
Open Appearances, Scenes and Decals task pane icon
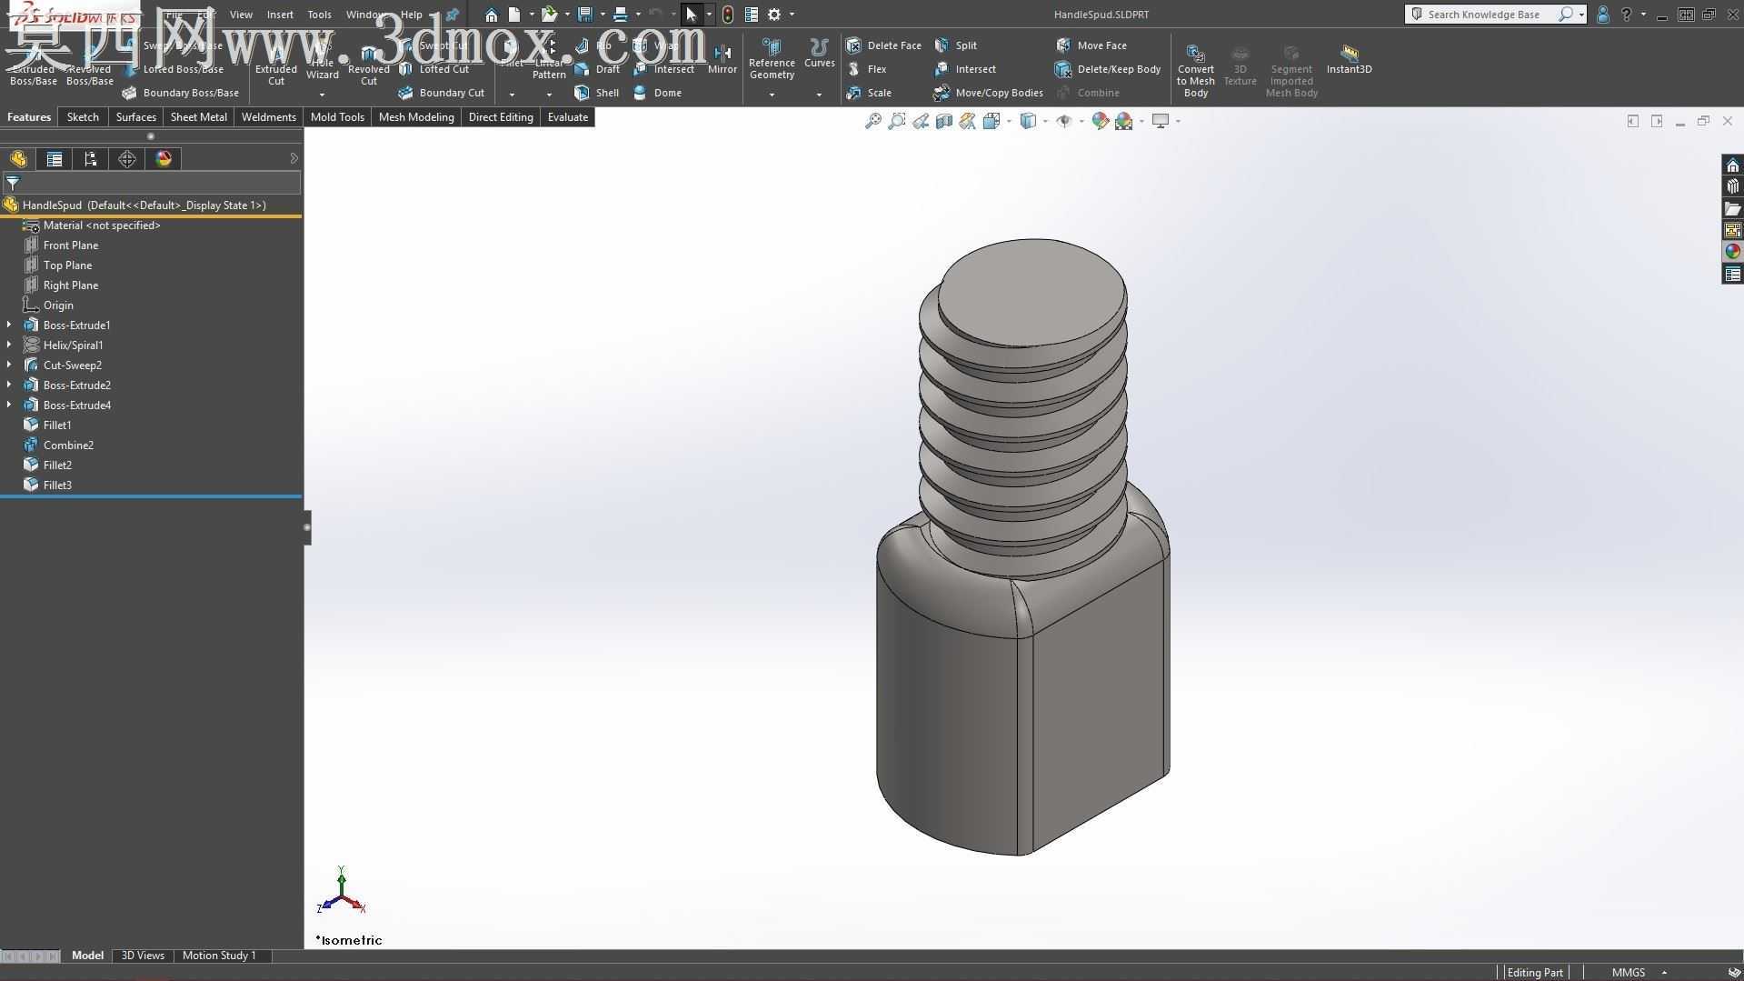tap(1733, 252)
